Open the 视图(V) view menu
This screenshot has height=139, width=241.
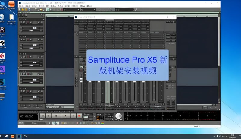pyautogui.click(x=82, y=6)
